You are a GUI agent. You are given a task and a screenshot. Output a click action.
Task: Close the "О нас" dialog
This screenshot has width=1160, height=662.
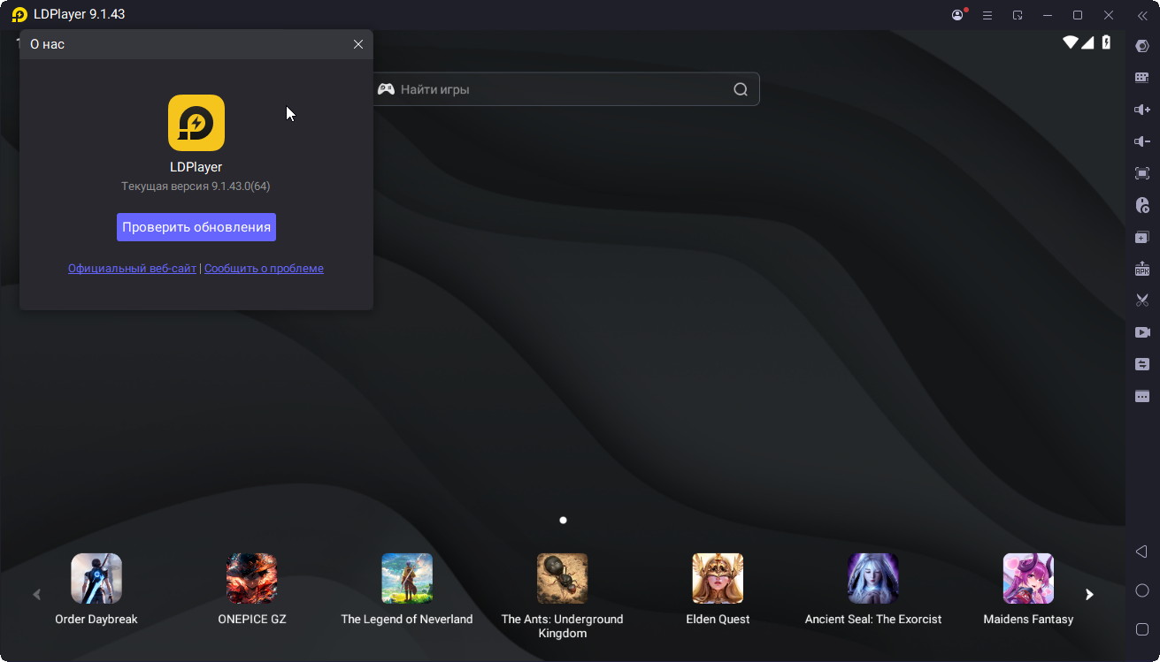(x=358, y=44)
